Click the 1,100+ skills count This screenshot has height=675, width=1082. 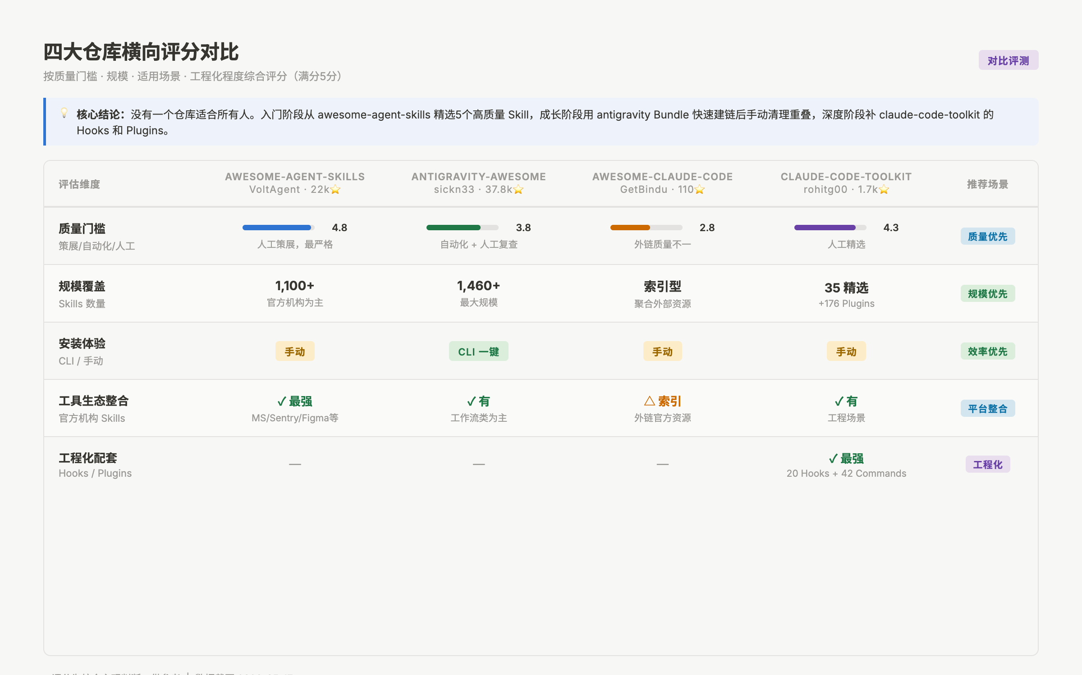click(295, 286)
